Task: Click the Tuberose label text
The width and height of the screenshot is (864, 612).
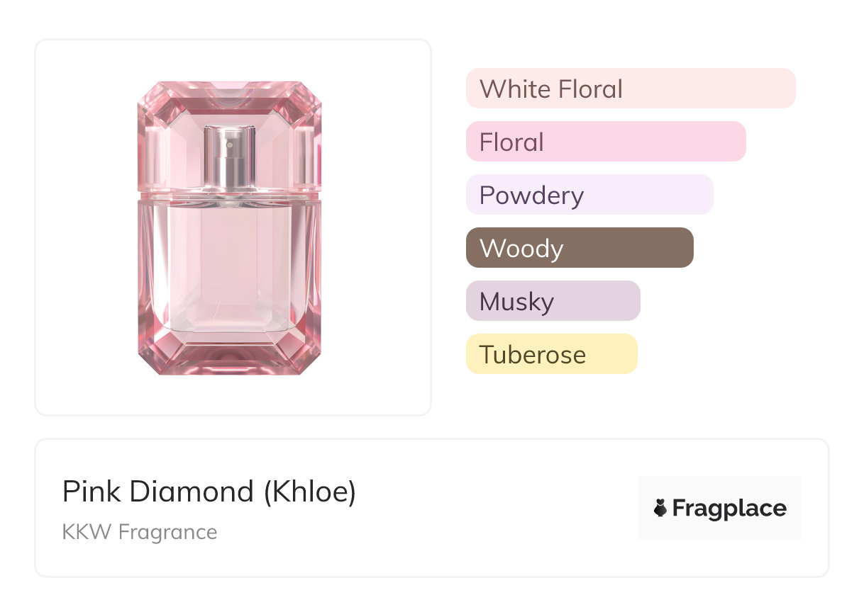Action: pos(533,354)
